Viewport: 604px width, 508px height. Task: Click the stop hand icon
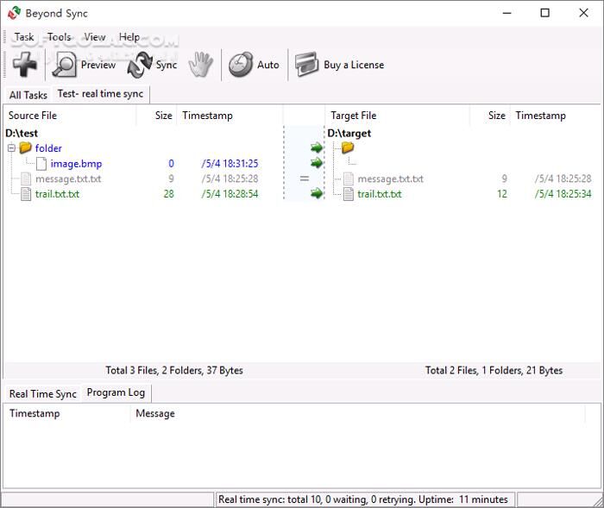201,65
